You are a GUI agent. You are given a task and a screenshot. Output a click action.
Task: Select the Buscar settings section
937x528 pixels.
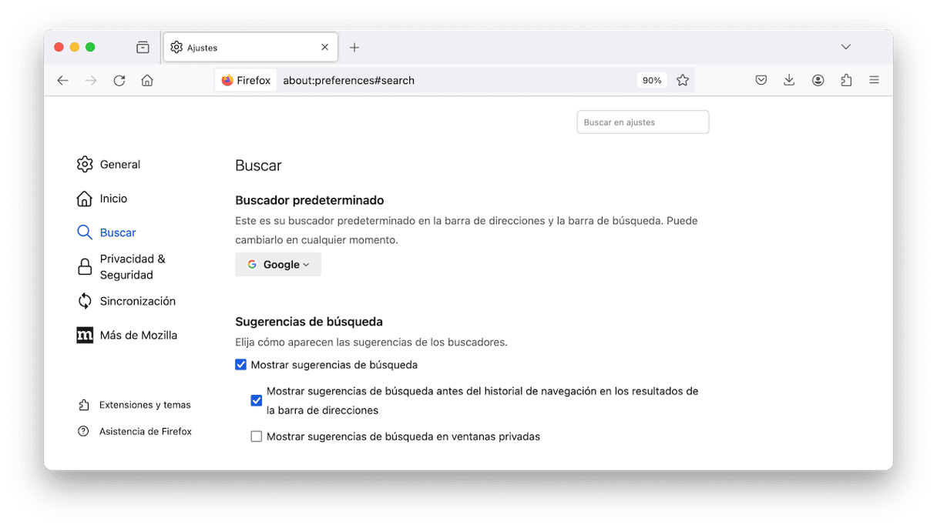[106, 232]
